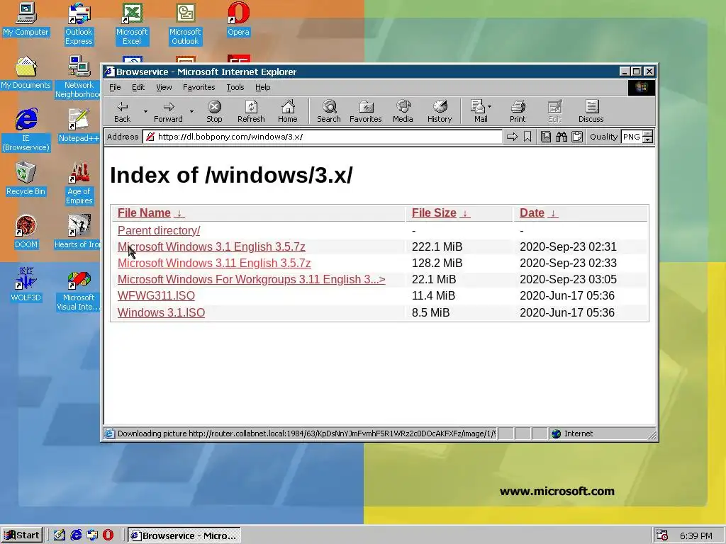Viewport: 726px width, 544px height.
Task: Download Microsoft Windows 3.1 English 3.5.7z
Action: tap(211, 246)
